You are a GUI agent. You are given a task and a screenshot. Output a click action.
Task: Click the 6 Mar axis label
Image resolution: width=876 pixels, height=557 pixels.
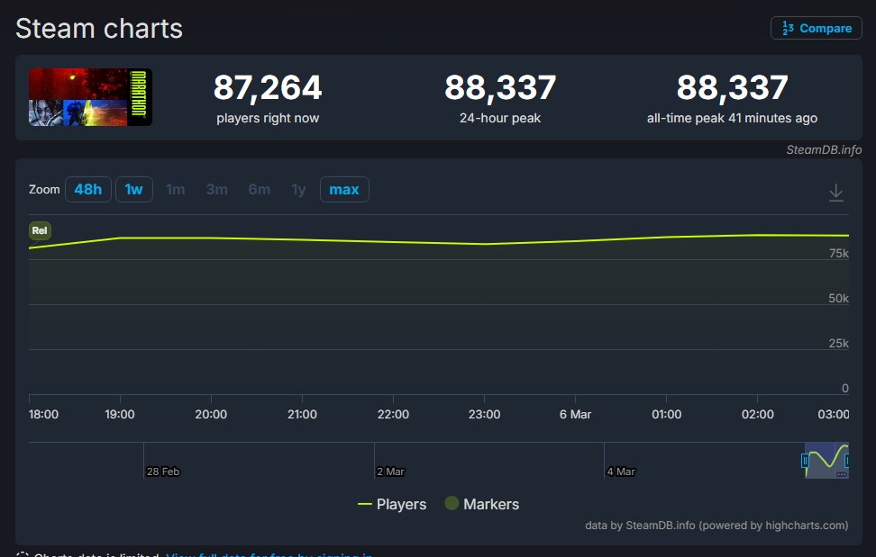point(575,414)
